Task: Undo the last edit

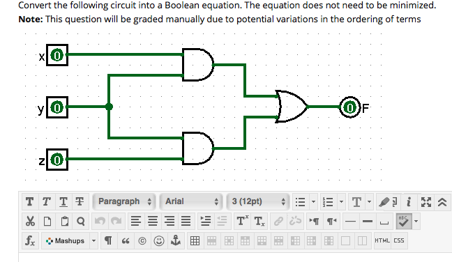Action: [100, 222]
